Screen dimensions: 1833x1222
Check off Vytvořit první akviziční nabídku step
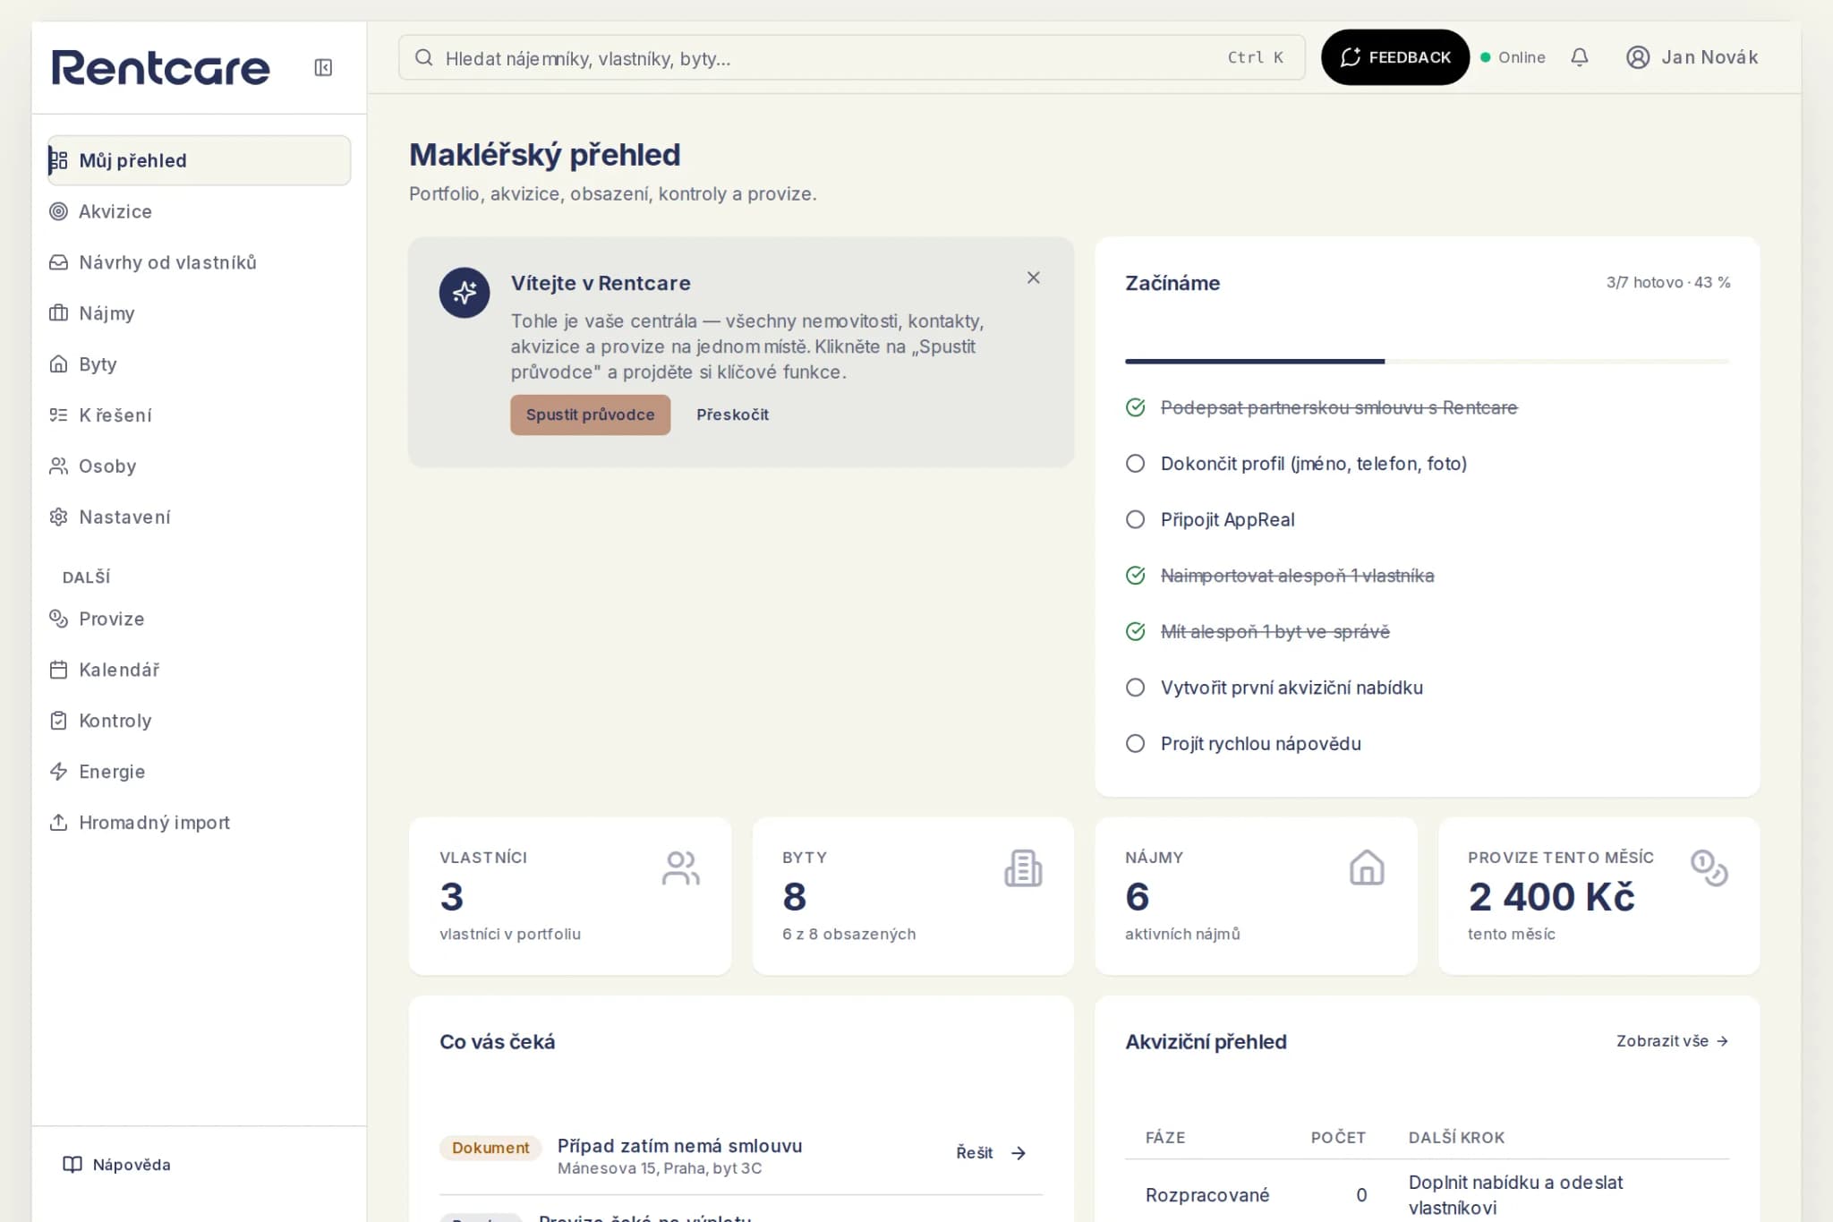coord(1135,688)
